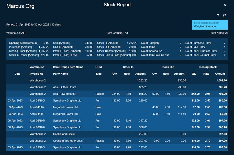
Task: Click the Item Name: All filter
Action: coord(219,33)
